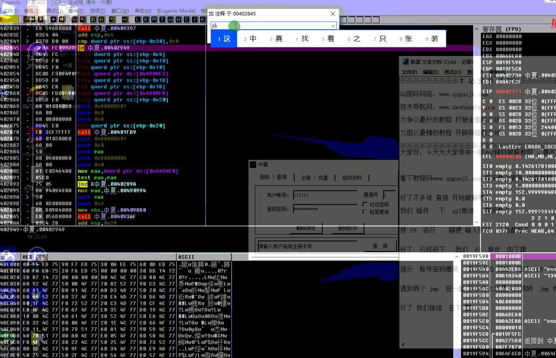Click the ASCII column header in dump

[204, 257]
